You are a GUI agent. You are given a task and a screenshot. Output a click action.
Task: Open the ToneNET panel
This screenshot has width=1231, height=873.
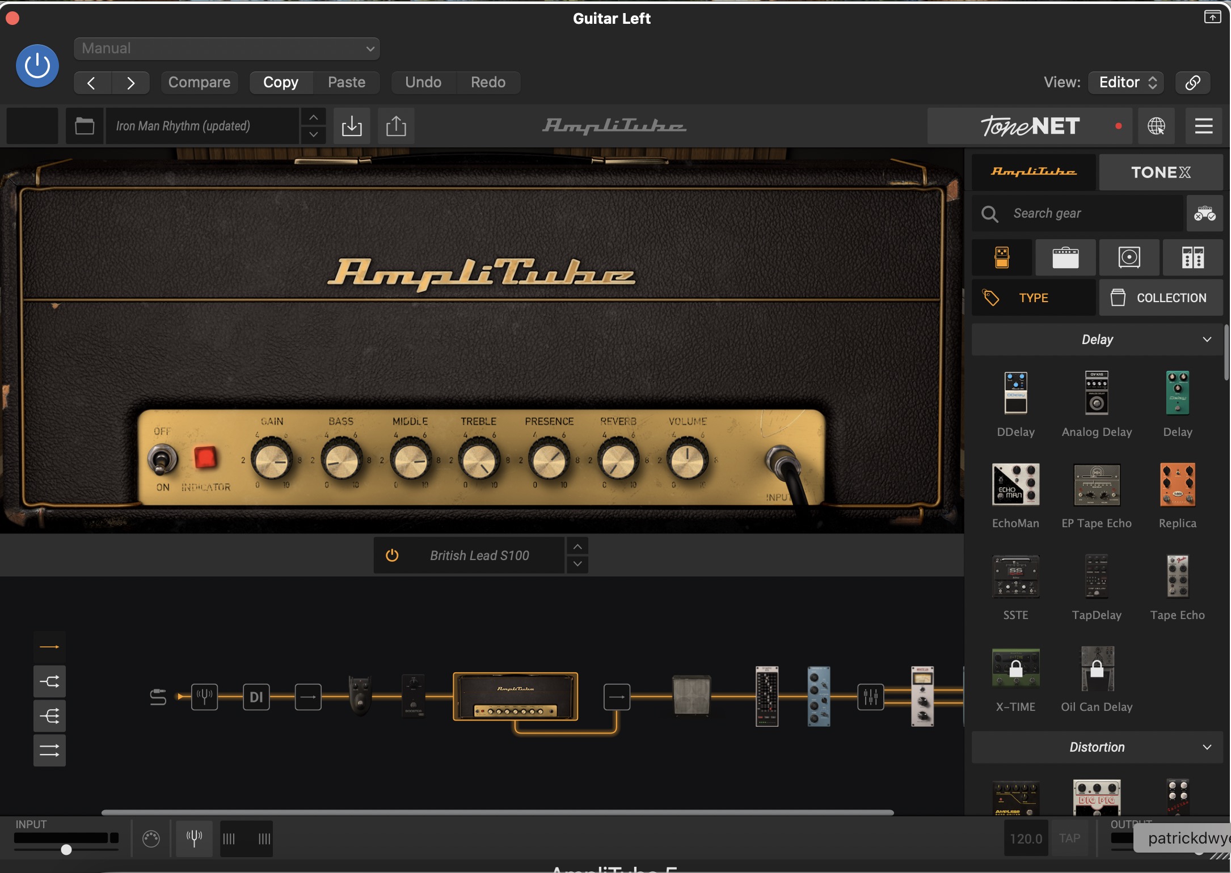pyautogui.click(x=1030, y=126)
